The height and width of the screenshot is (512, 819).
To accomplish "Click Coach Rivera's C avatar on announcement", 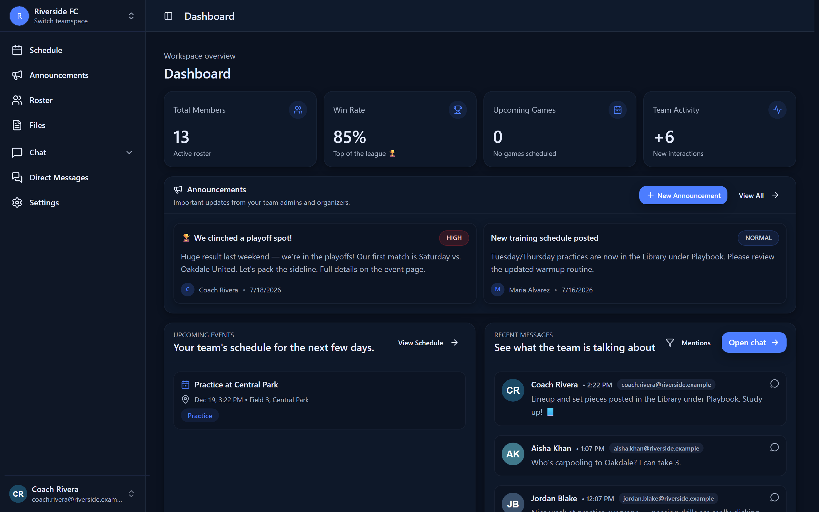I will coord(187,290).
